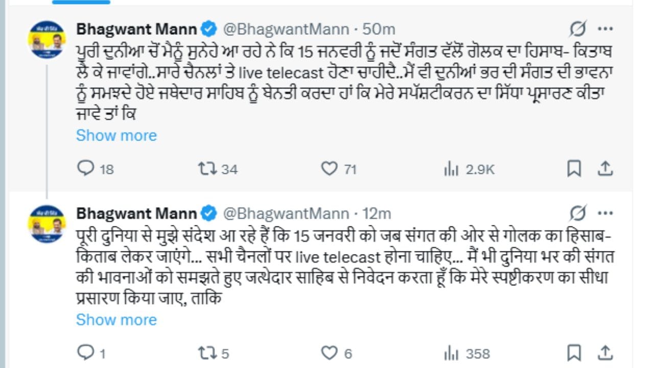Open Grok icon on the first tweet

coord(577,29)
